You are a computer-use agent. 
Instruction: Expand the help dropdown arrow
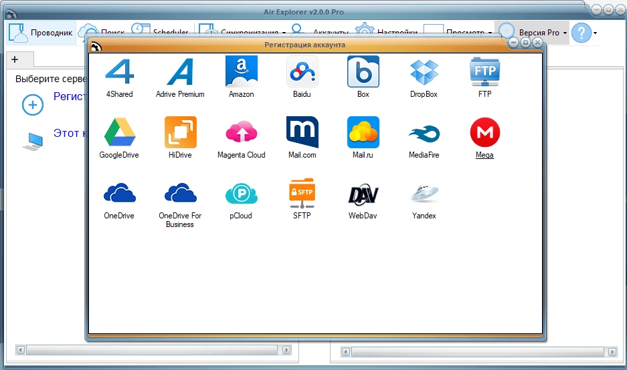pyautogui.click(x=596, y=33)
